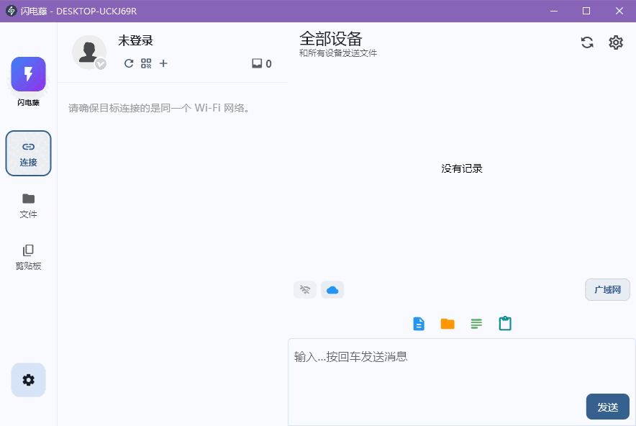This screenshot has height=426, width=636.
Task: Select the orange folder sending icon
Action: (447, 323)
